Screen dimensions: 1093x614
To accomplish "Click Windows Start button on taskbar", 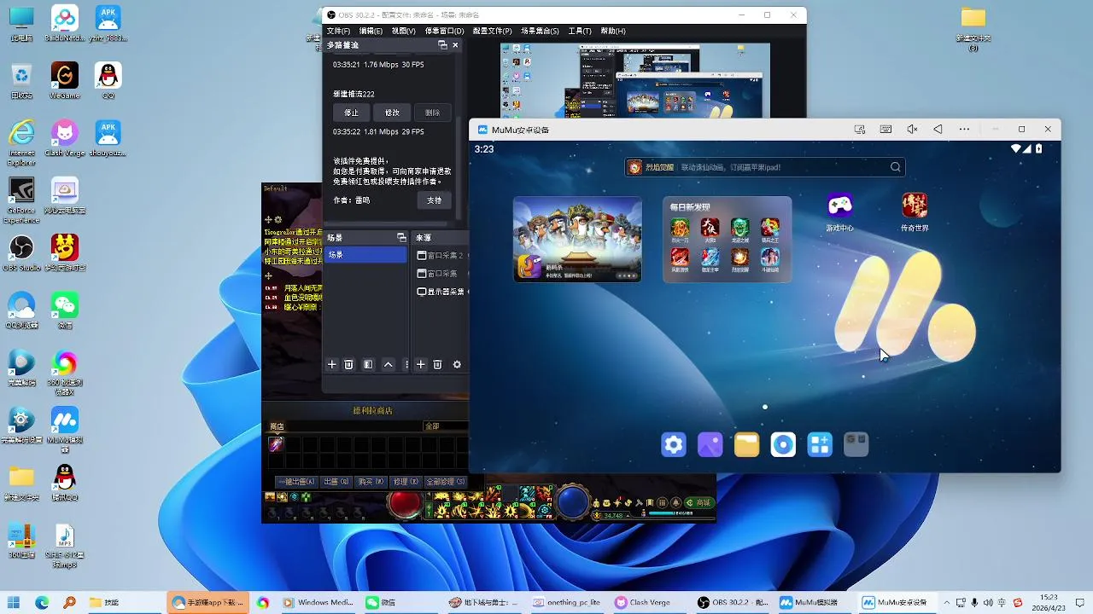I will 15,603.
